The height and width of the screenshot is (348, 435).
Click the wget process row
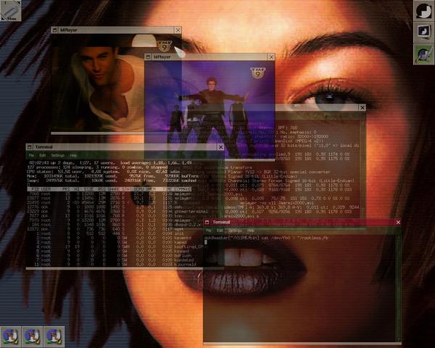pos(105,229)
